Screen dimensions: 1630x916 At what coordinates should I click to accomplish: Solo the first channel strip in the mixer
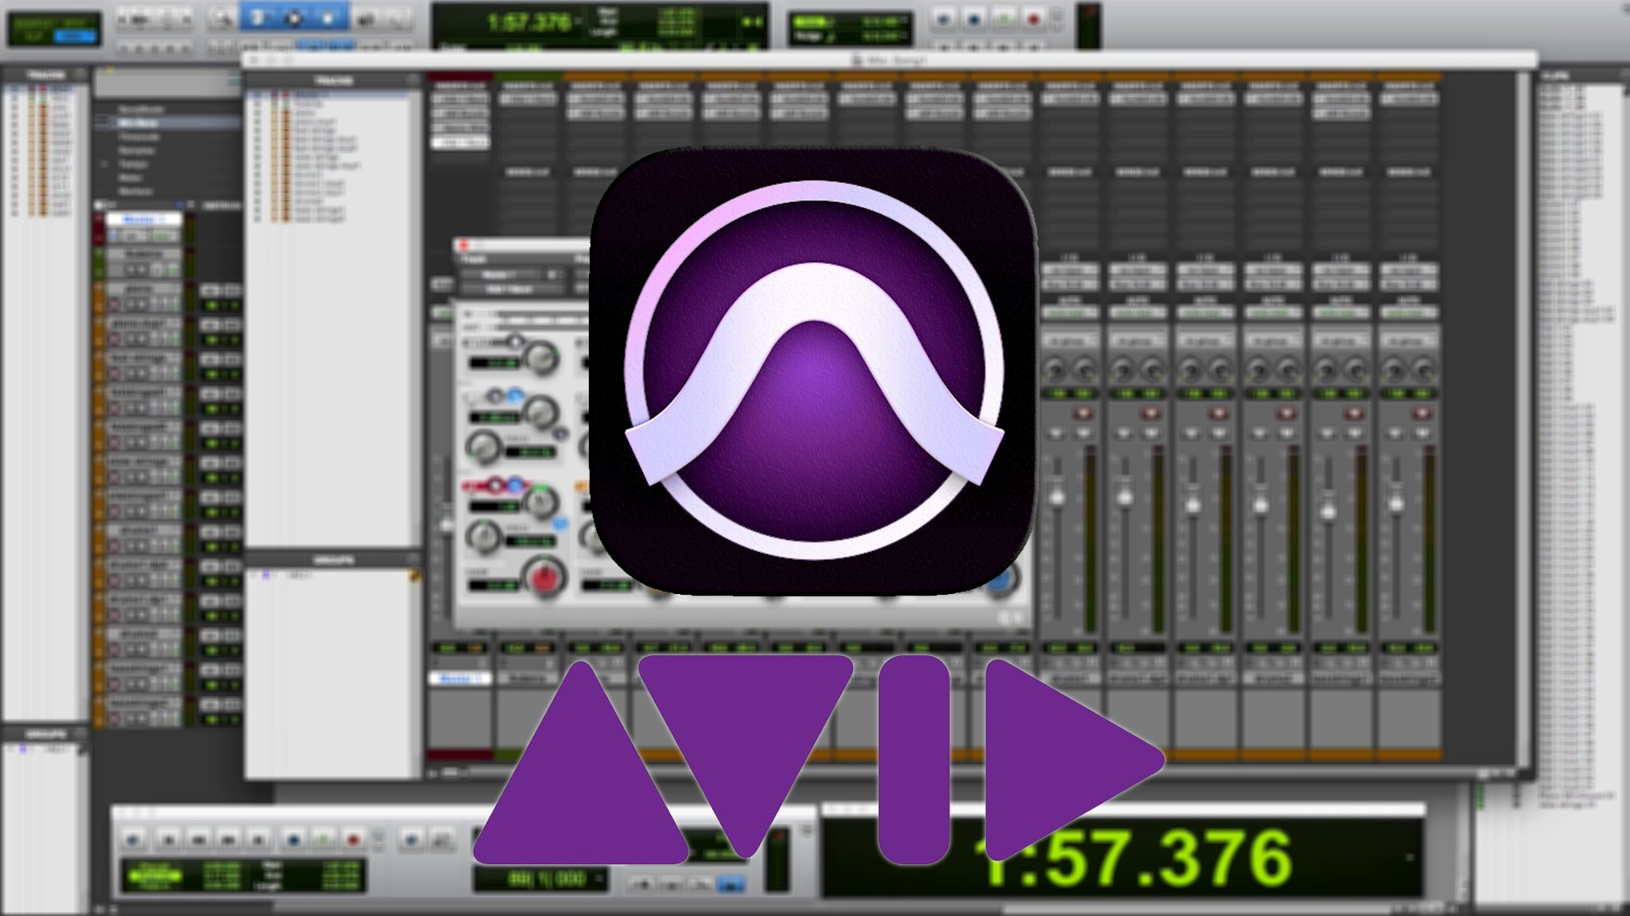pos(1054,434)
